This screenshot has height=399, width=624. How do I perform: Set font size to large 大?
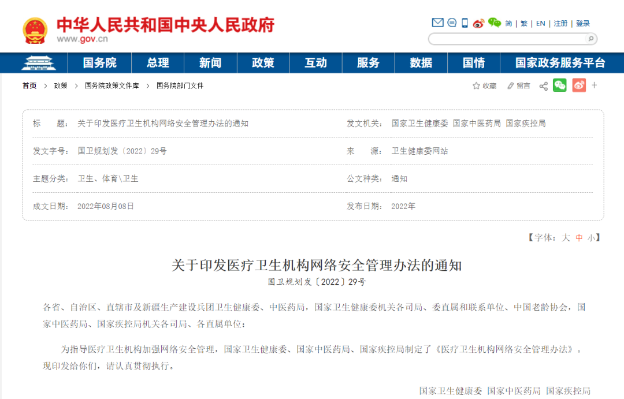[566, 237]
